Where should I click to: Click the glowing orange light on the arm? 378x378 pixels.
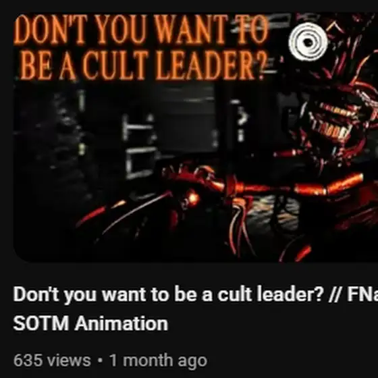[193, 198]
